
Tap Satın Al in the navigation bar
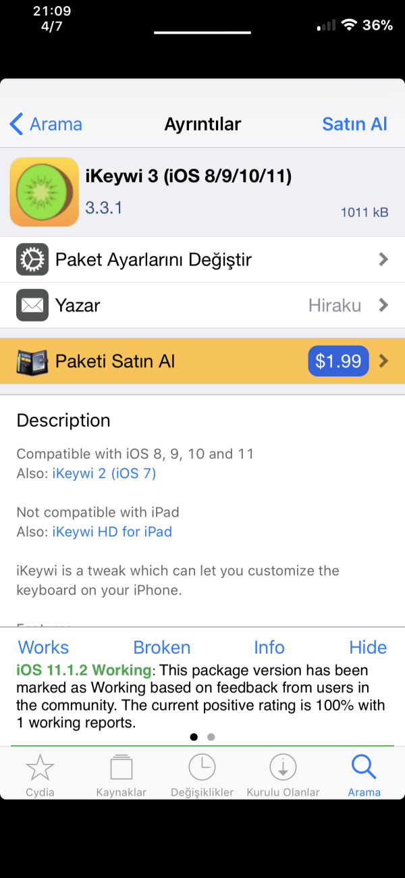point(354,124)
